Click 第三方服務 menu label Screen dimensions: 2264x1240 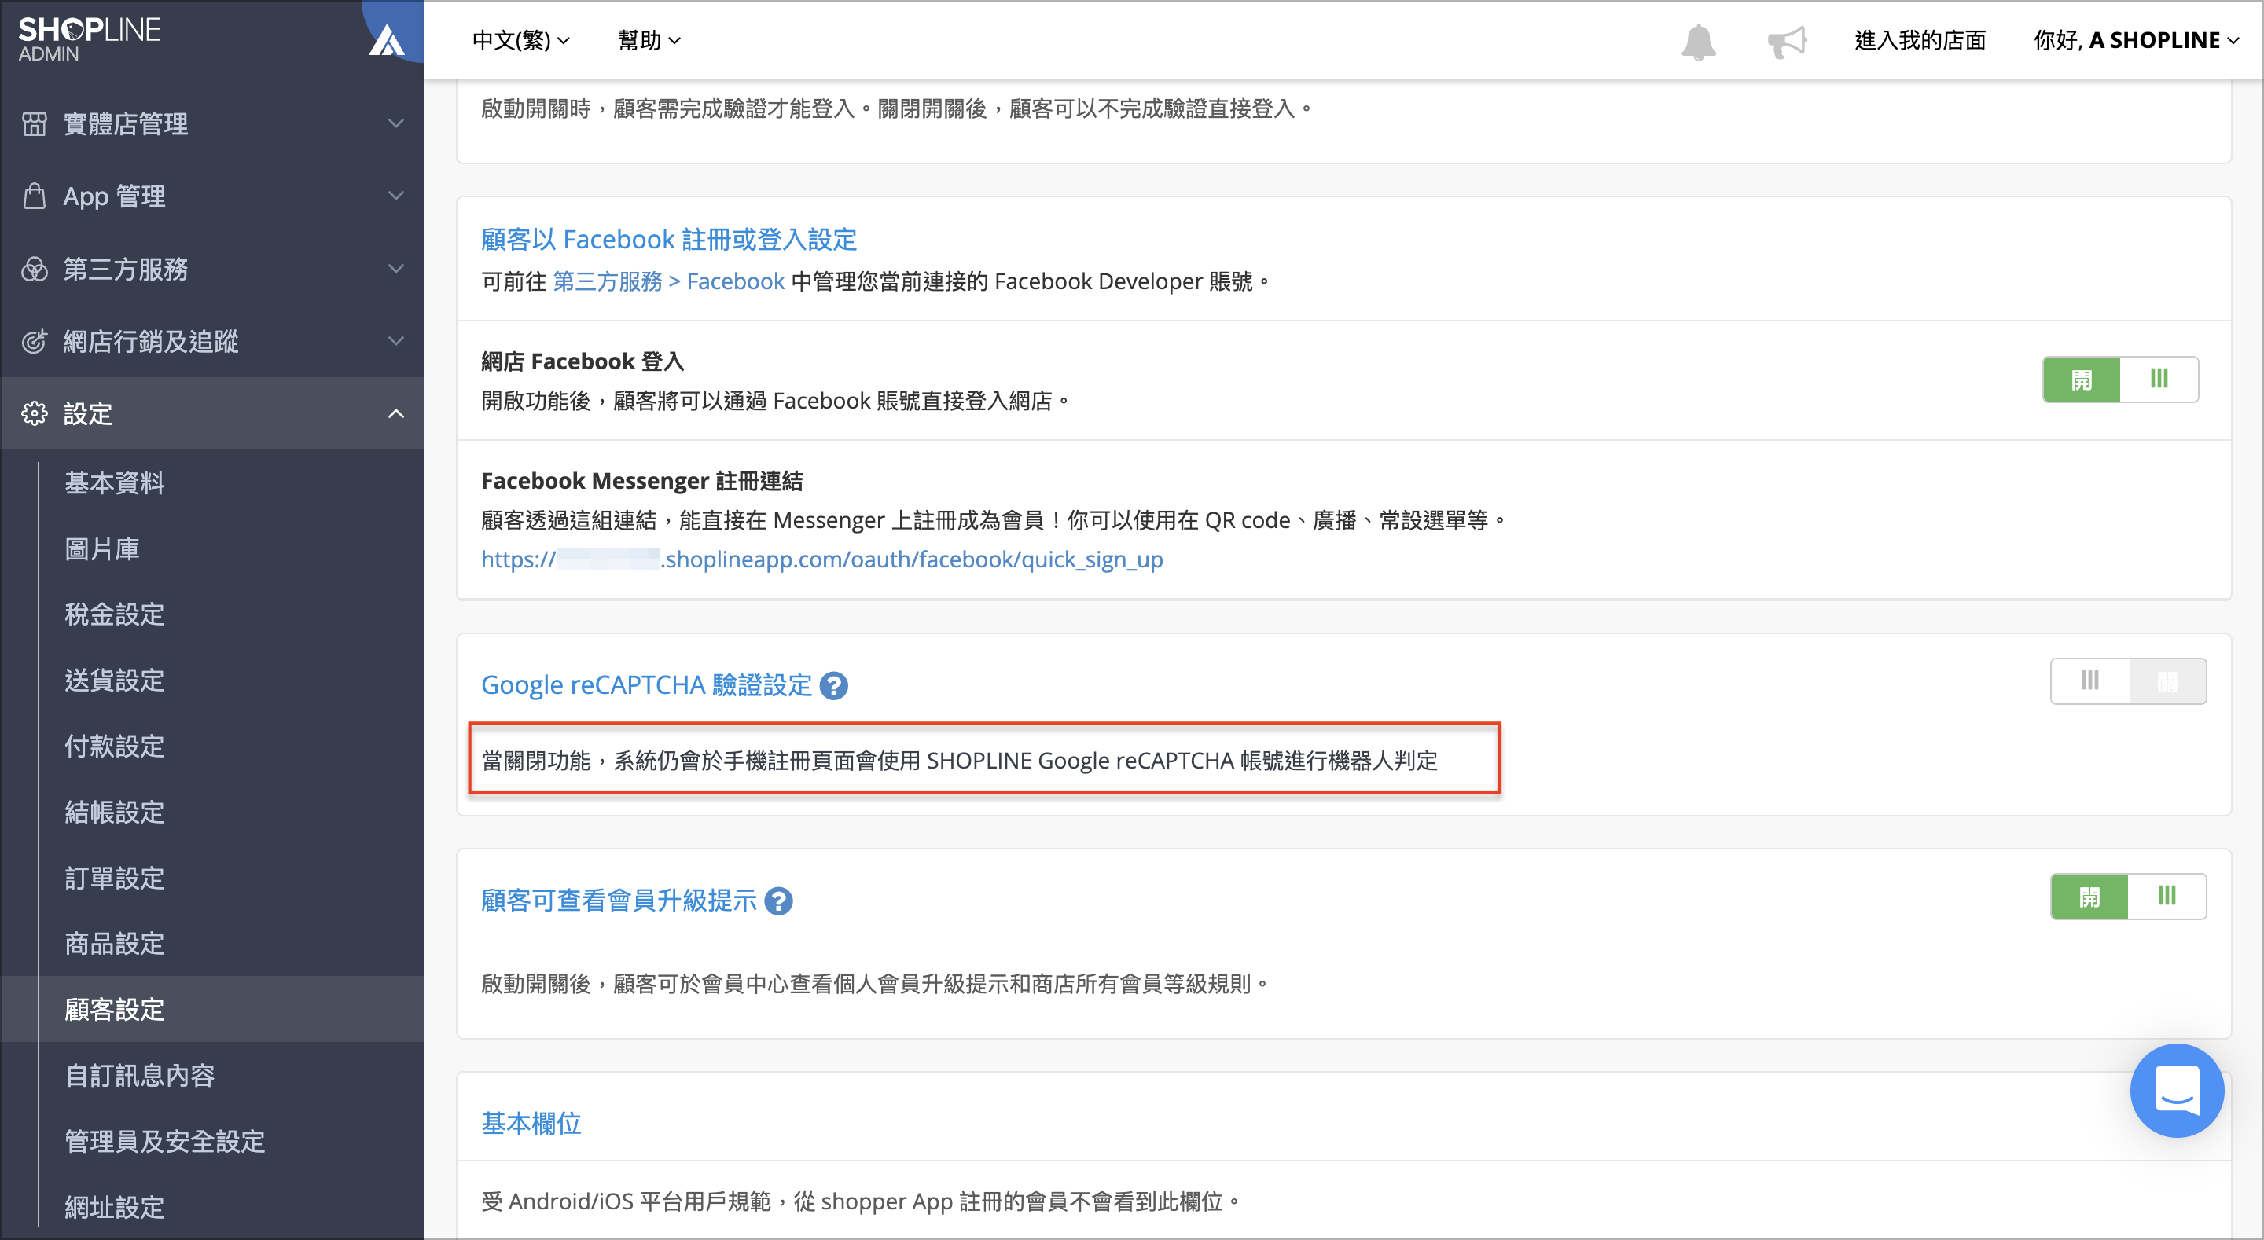[x=125, y=269]
